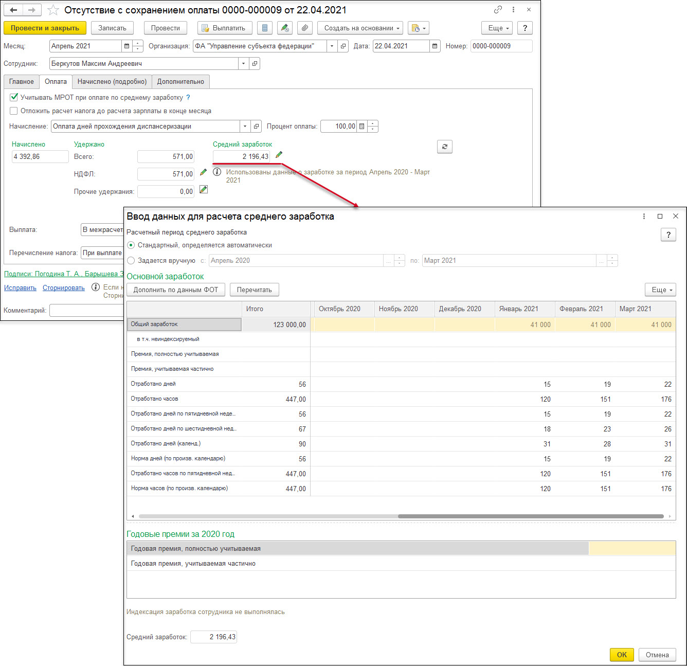Click the Записать button
This screenshot has height=666, width=687.
click(112, 28)
